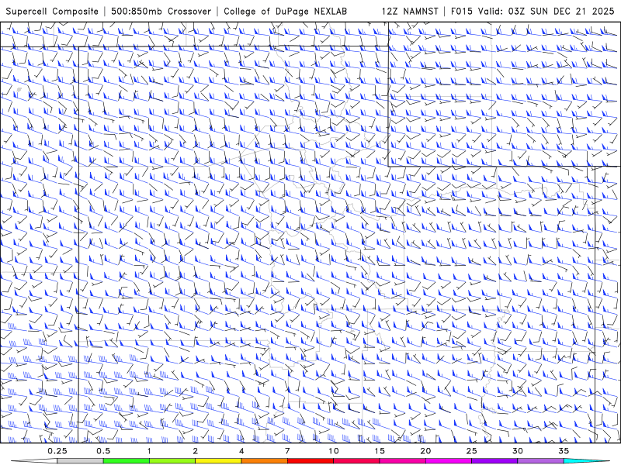The image size is (621, 465).
Task: Click the '12Z NAMNST' model run label
Action: (410, 12)
